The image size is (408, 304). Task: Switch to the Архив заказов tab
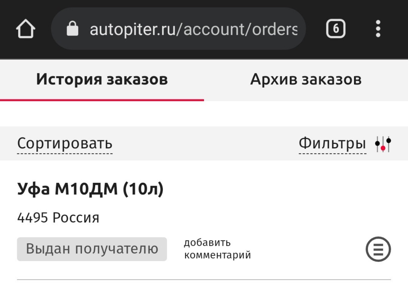pos(306,80)
